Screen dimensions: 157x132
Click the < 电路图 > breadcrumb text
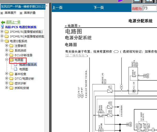(73, 26)
